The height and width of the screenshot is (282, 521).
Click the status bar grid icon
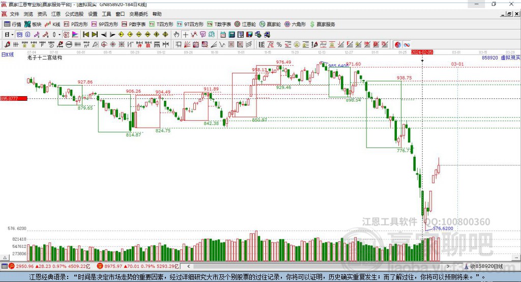(4, 266)
